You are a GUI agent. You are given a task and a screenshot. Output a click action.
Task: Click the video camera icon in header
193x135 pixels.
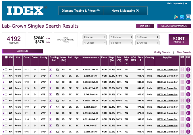pos(188,17)
